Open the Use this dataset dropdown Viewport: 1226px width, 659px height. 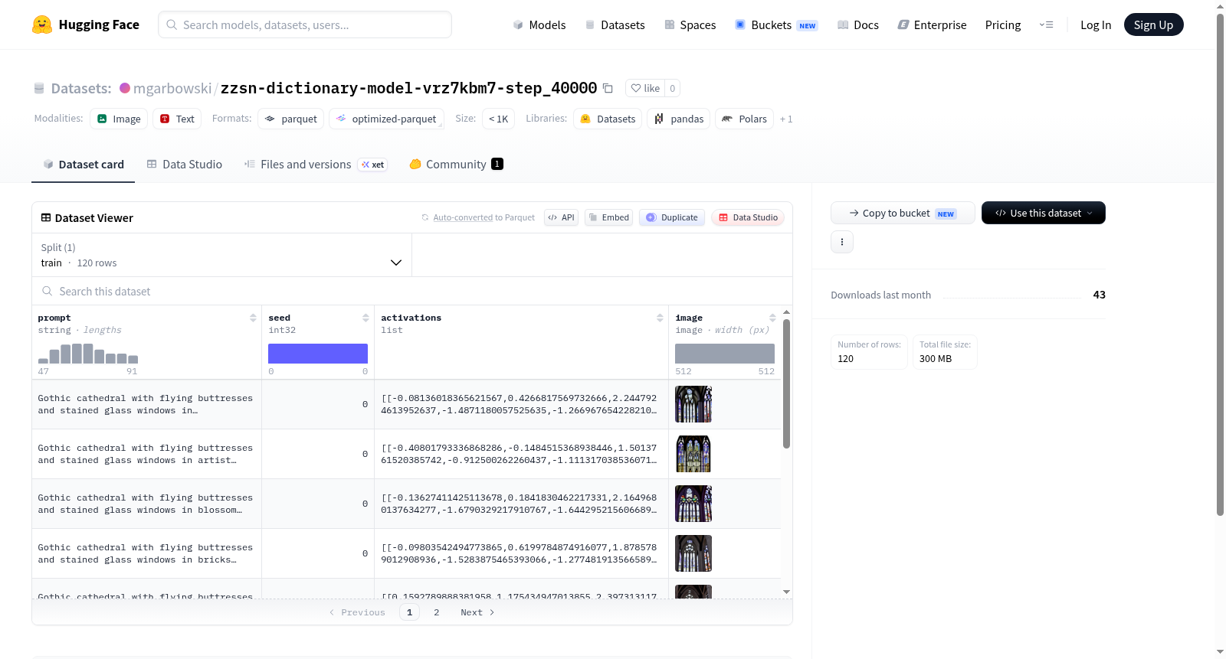tap(1044, 213)
